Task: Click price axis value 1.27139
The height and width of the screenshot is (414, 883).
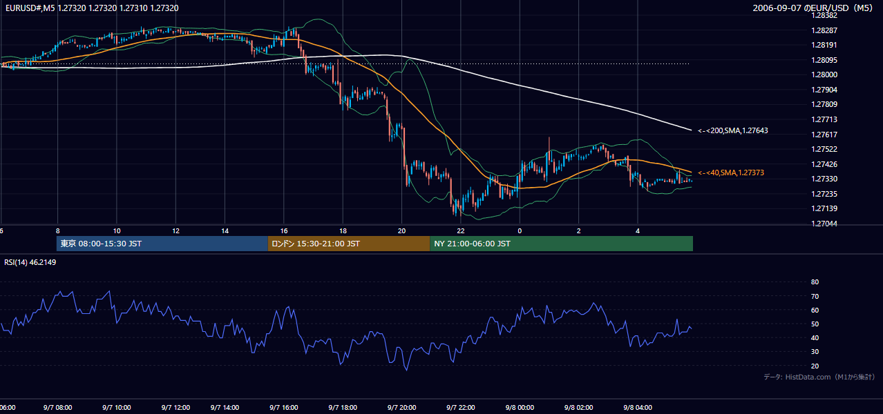Action: (x=824, y=208)
